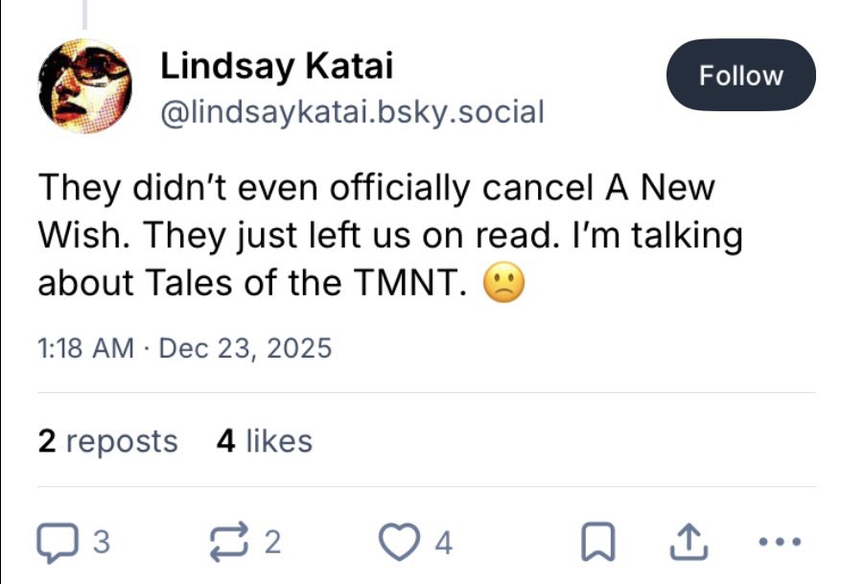View the list of 4 likes

[x=265, y=441]
